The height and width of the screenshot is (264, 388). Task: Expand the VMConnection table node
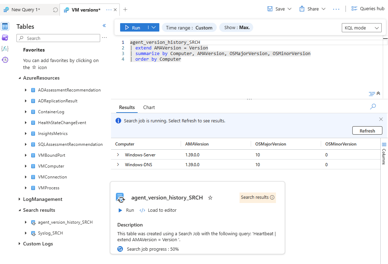click(26, 177)
